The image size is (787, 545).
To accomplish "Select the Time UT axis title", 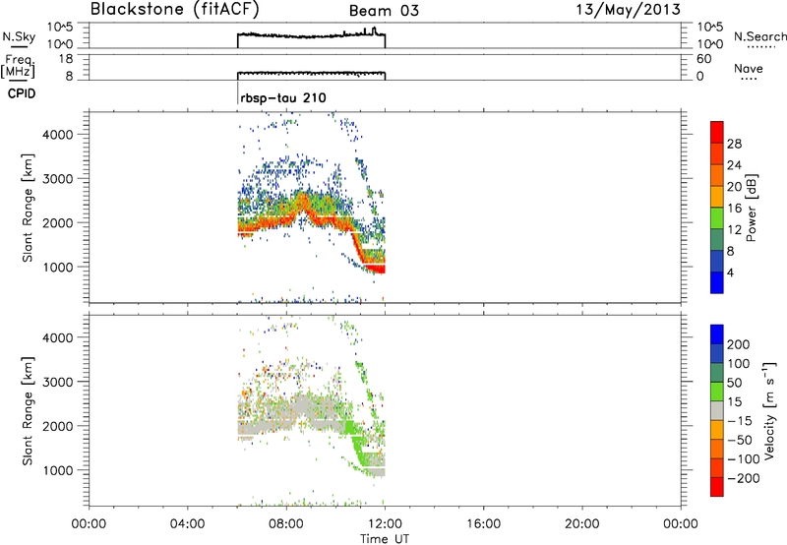I will 385,539.
